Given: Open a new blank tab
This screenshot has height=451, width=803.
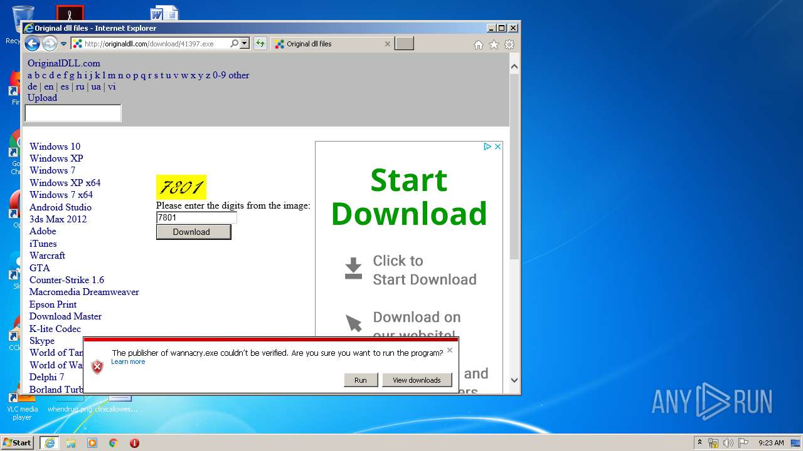Looking at the screenshot, I should (x=404, y=44).
